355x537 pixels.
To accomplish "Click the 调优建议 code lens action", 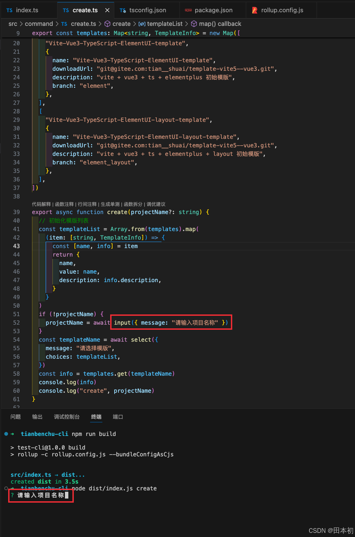I will coord(156,204).
